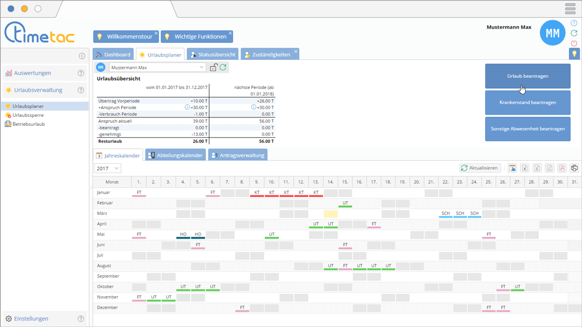Click the green reload icon under the help icon
This screenshot has width=582, height=327.
pyautogui.click(x=574, y=33)
